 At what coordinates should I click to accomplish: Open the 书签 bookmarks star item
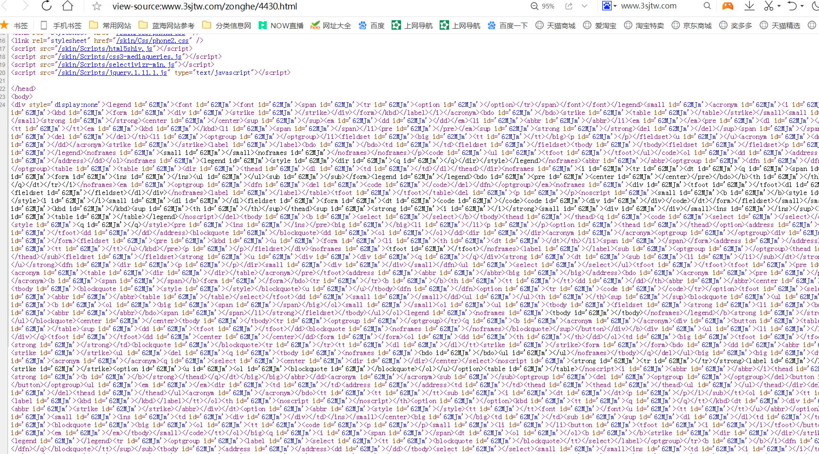(15, 25)
